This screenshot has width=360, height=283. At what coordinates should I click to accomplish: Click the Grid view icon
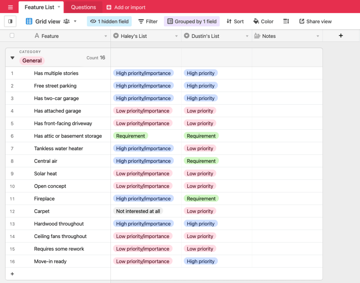click(29, 21)
